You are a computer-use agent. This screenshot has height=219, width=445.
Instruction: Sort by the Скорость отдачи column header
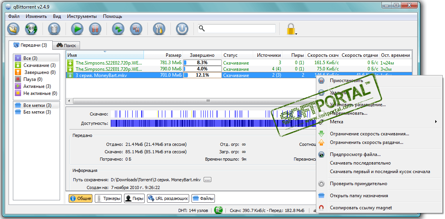pos(360,55)
